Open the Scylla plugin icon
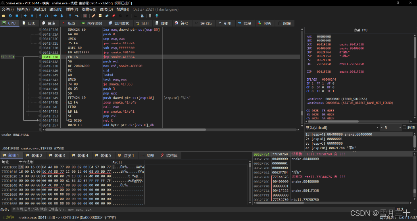Image resolution: width=417 pixels, height=221 pixels. [85, 16]
